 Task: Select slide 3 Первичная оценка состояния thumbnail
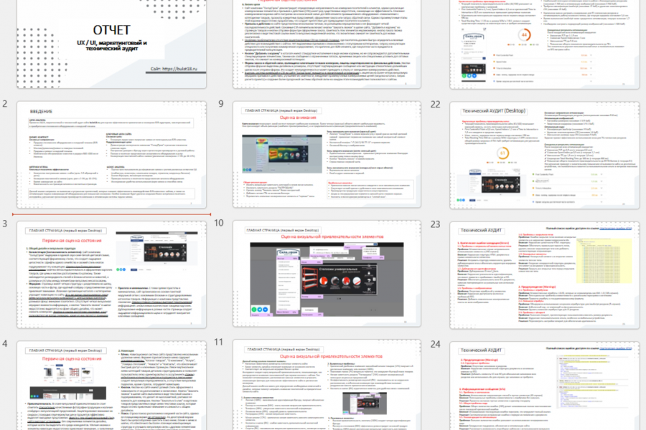point(111,274)
